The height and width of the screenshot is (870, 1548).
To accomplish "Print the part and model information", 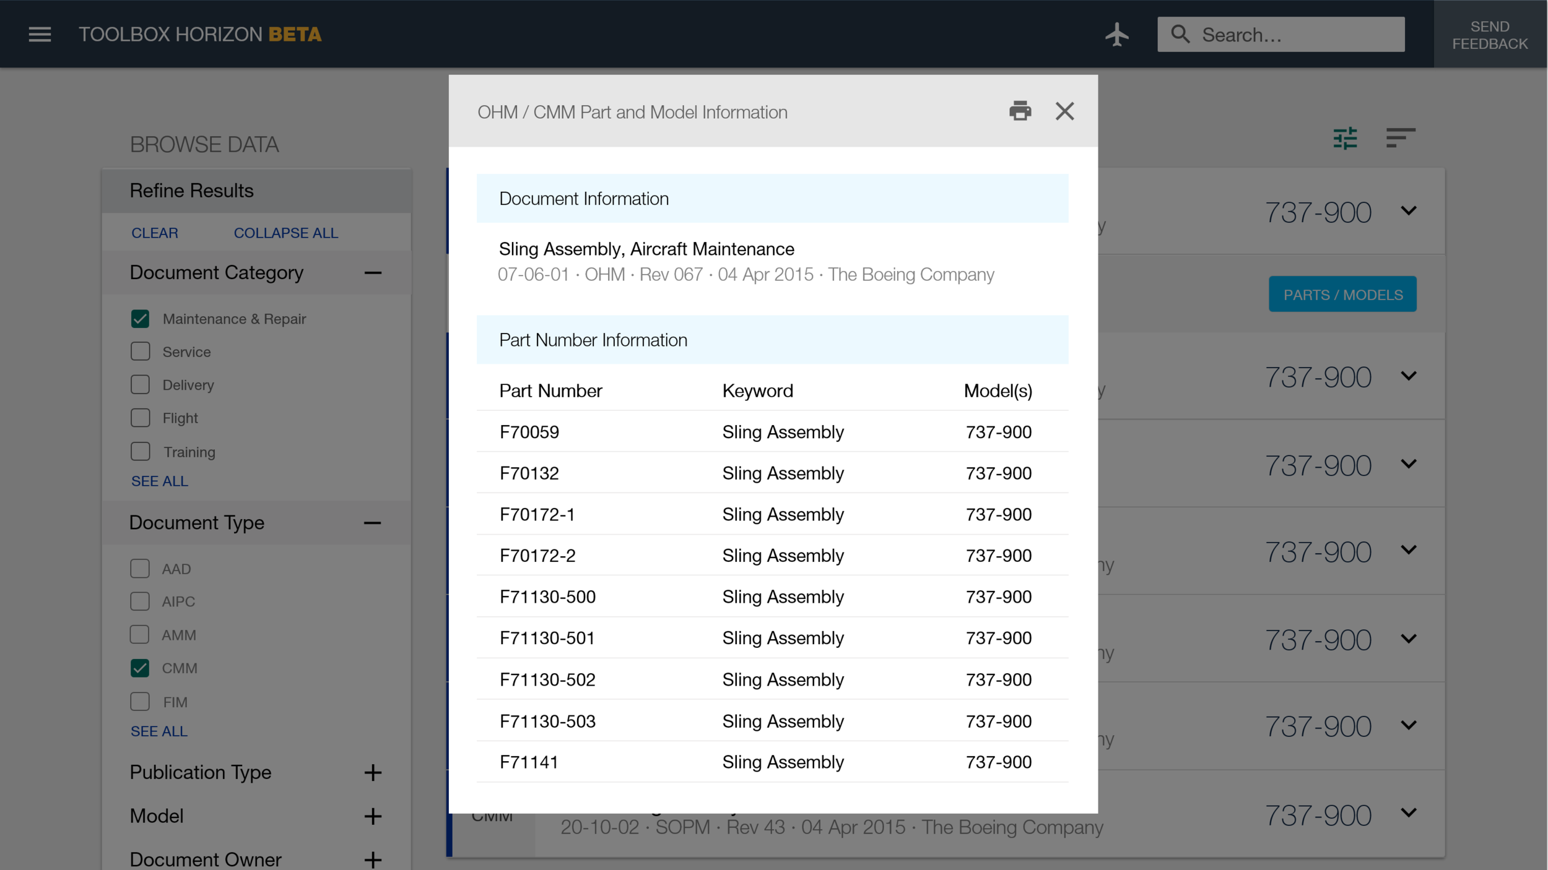I will click(x=1020, y=111).
